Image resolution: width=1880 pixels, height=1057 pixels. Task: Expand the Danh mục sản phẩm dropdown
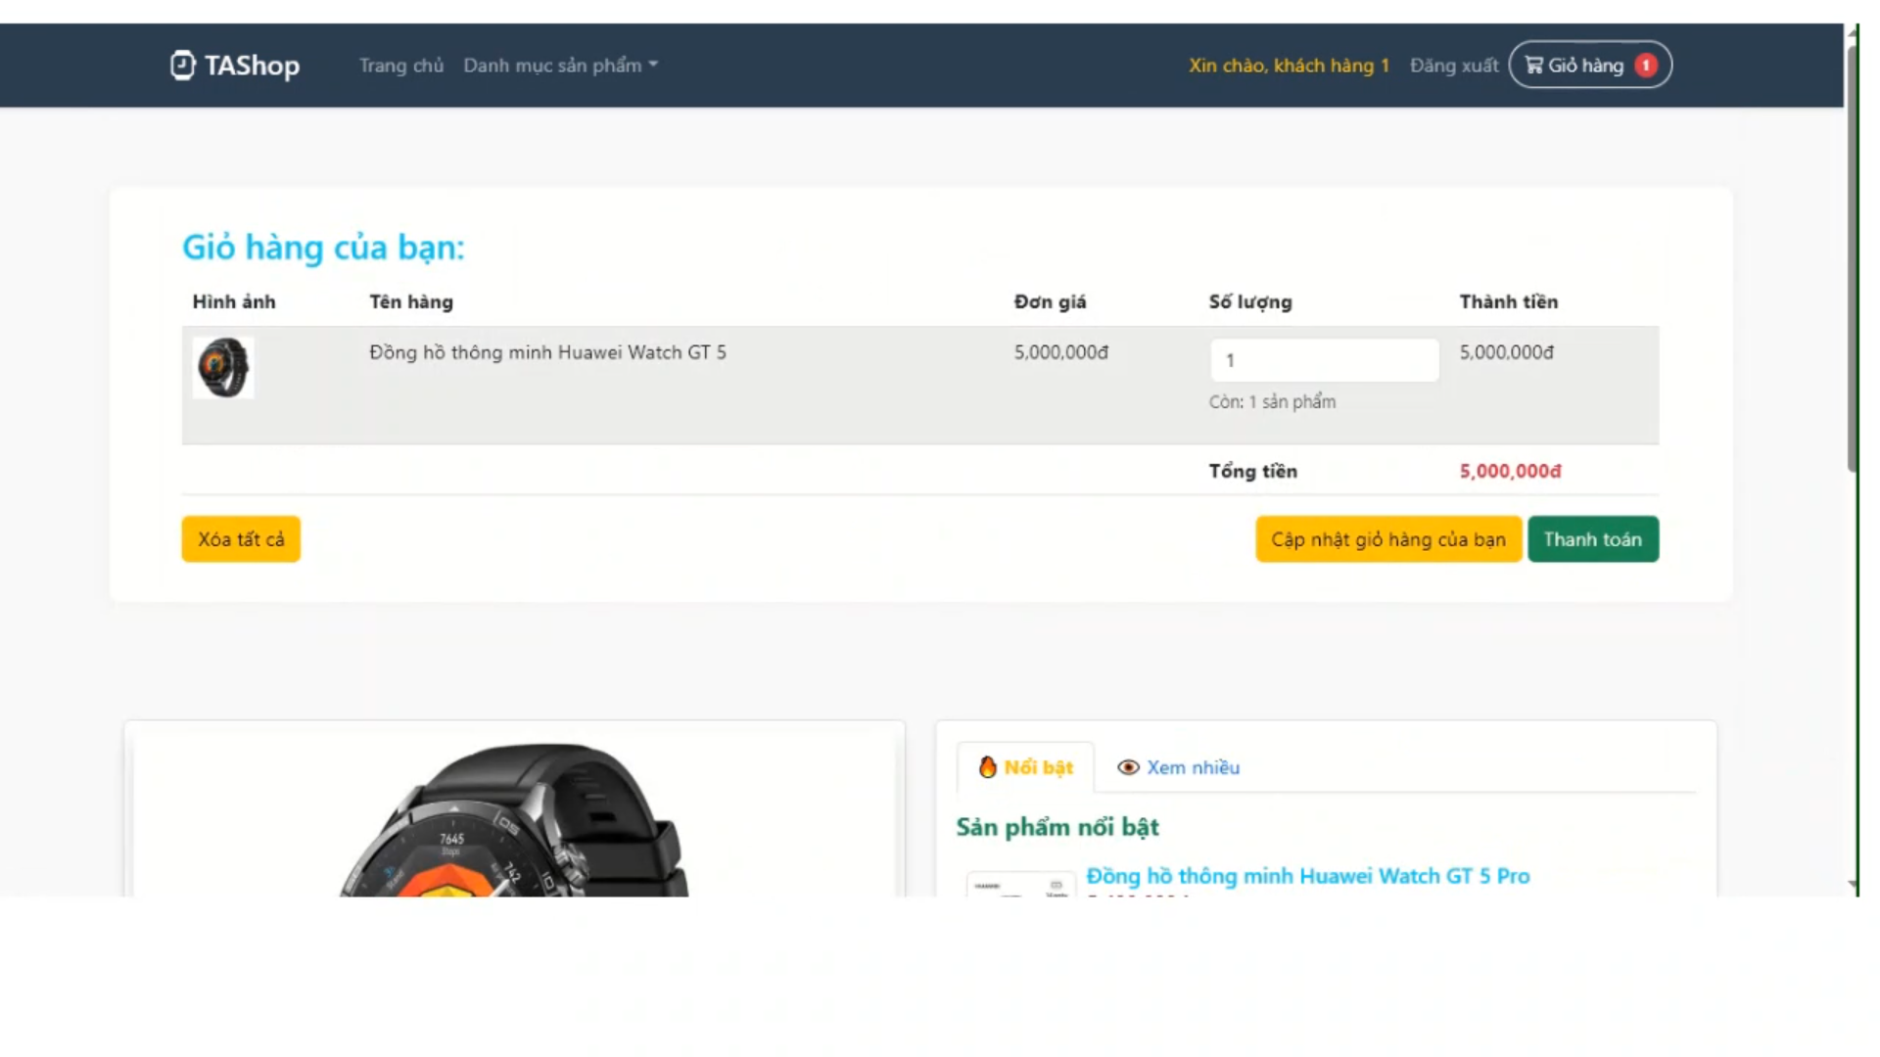[560, 66]
